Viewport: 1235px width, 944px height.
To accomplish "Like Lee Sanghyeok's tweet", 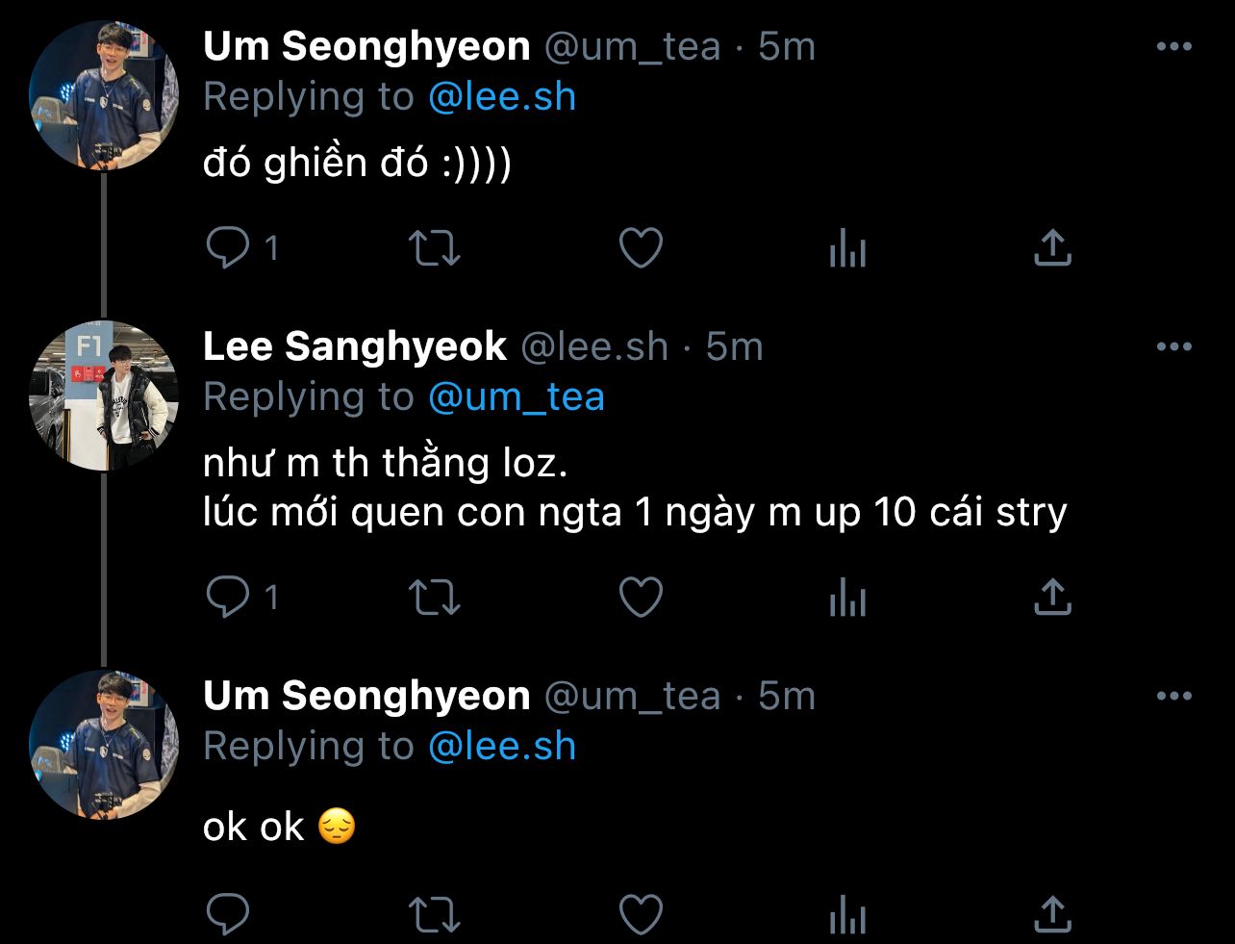I will (640, 598).
